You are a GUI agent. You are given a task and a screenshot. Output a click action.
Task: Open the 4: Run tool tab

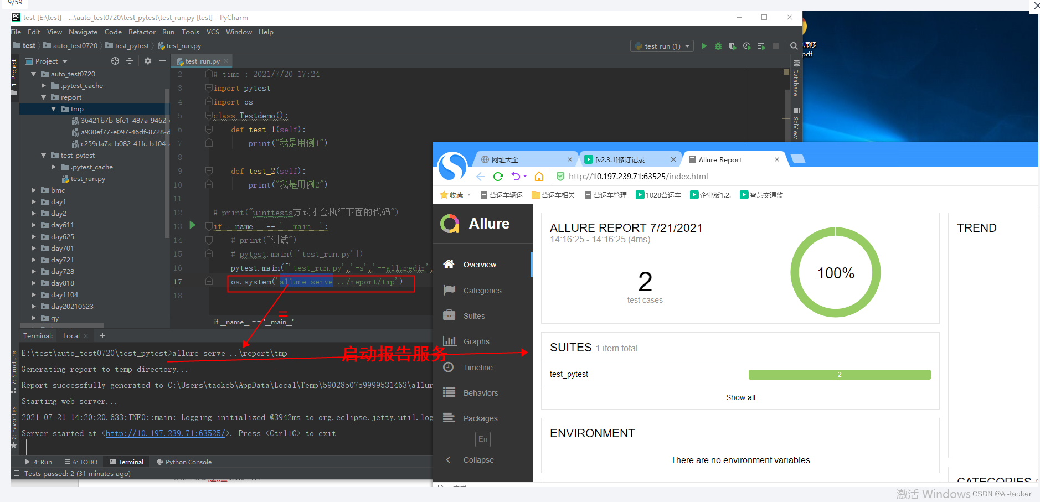[x=38, y=462]
